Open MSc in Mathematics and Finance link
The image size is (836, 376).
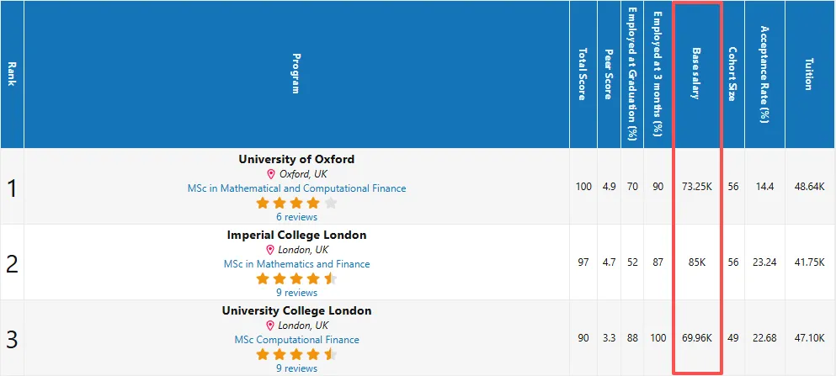tap(296, 264)
